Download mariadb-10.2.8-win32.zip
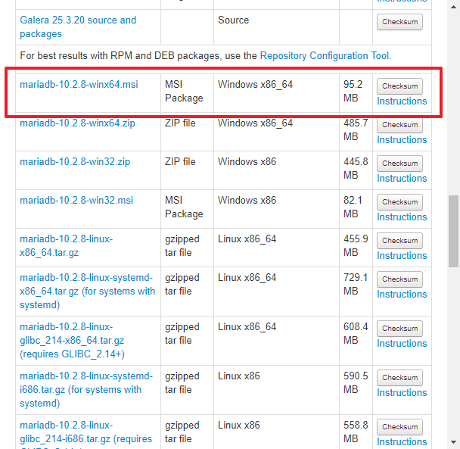 coord(75,161)
